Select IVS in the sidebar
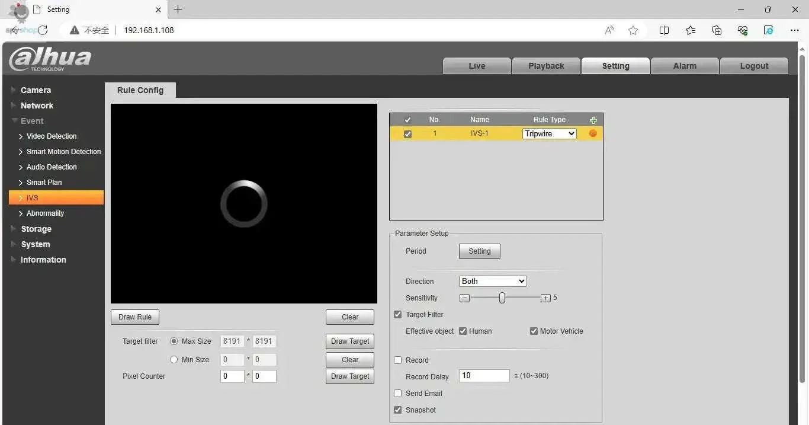Image resolution: width=809 pixels, height=425 pixels. coord(56,198)
